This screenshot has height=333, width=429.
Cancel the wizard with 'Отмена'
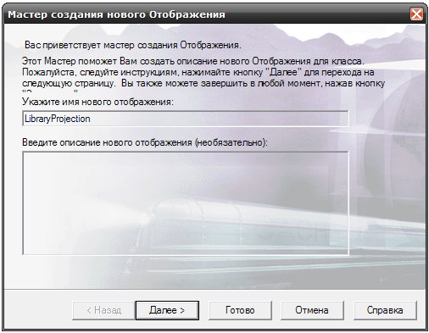click(312, 310)
